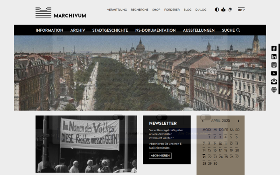Open the Shop link in top navigation
The height and width of the screenshot is (175, 280).
[x=156, y=10]
